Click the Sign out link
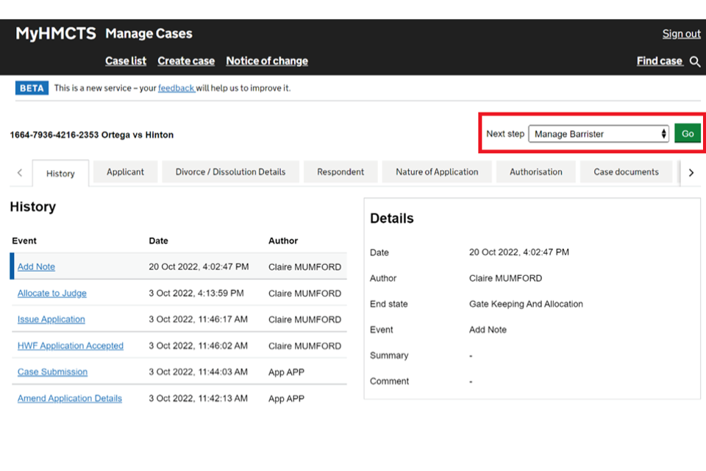Screen dimensions: 706x471 [x=681, y=34]
